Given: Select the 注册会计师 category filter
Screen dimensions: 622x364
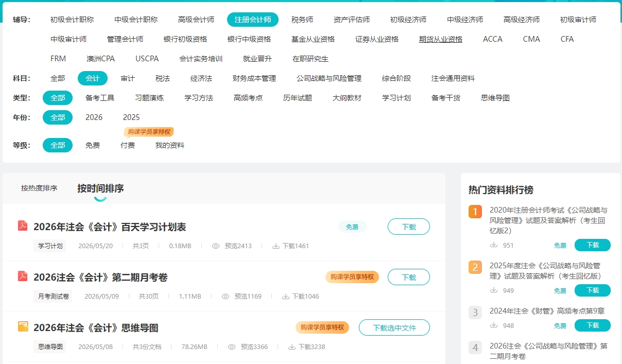Looking at the screenshot, I should click(253, 20).
